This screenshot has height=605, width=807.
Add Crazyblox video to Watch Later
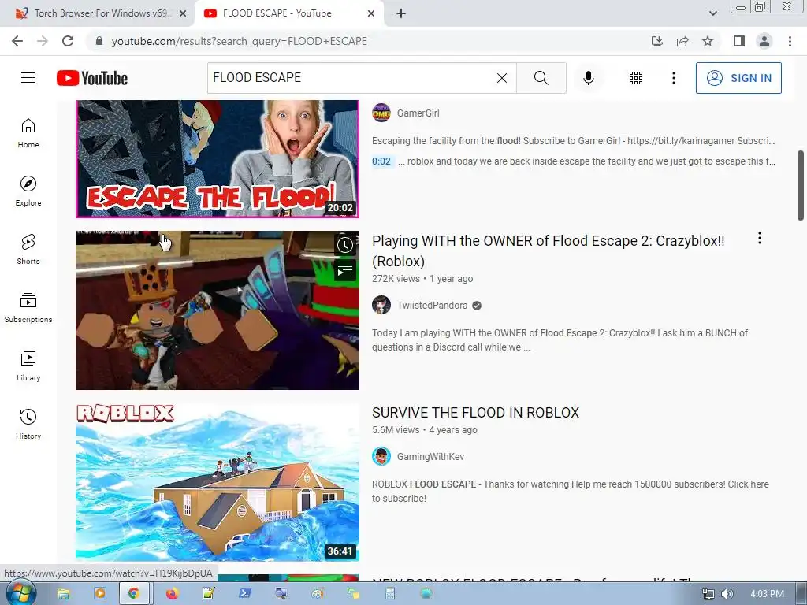coord(345,246)
